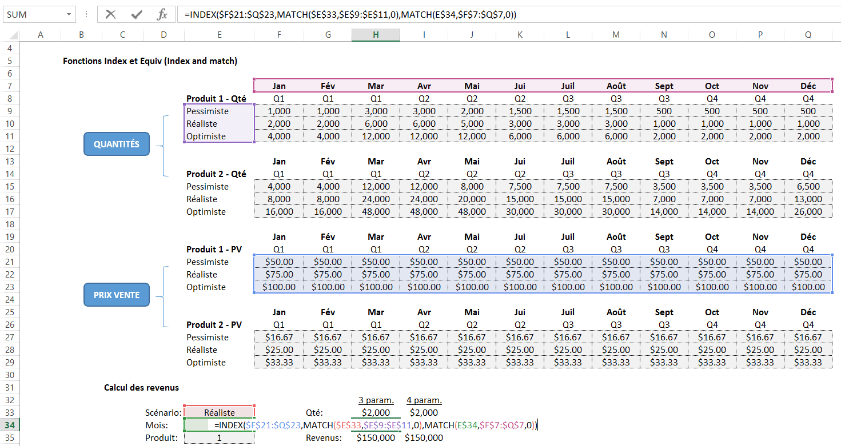Select column A header

click(41, 35)
